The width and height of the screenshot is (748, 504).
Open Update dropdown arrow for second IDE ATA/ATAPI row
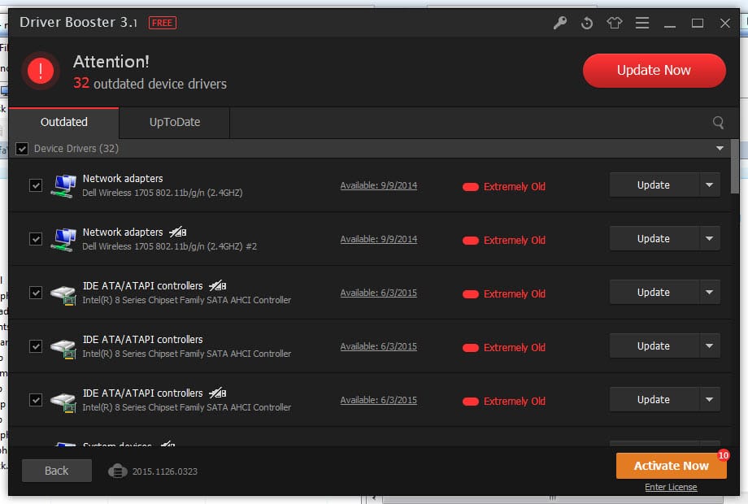point(709,345)
